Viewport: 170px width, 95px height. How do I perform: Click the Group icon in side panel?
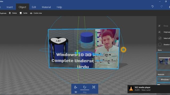160,26
